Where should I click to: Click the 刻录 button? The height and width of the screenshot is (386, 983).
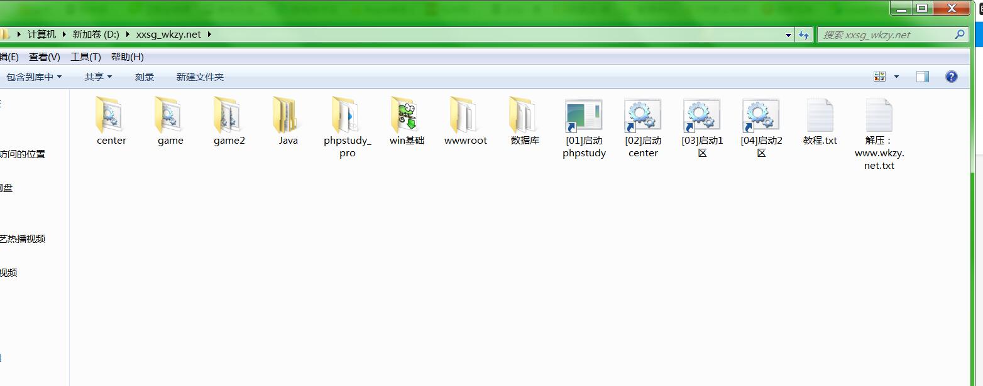(145, 77)
